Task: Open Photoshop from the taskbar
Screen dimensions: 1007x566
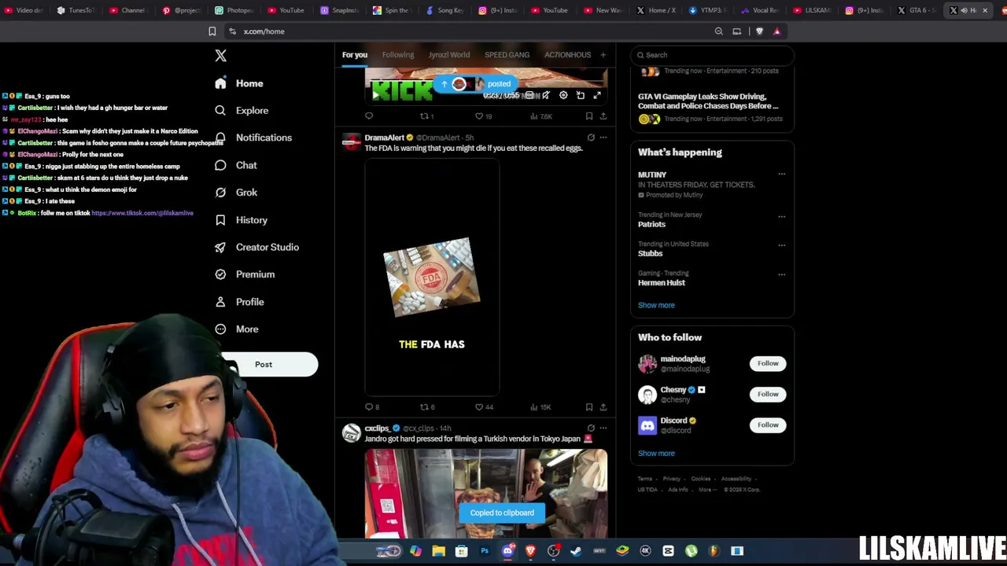Action: pyautogui.click(x=485, y=551)
